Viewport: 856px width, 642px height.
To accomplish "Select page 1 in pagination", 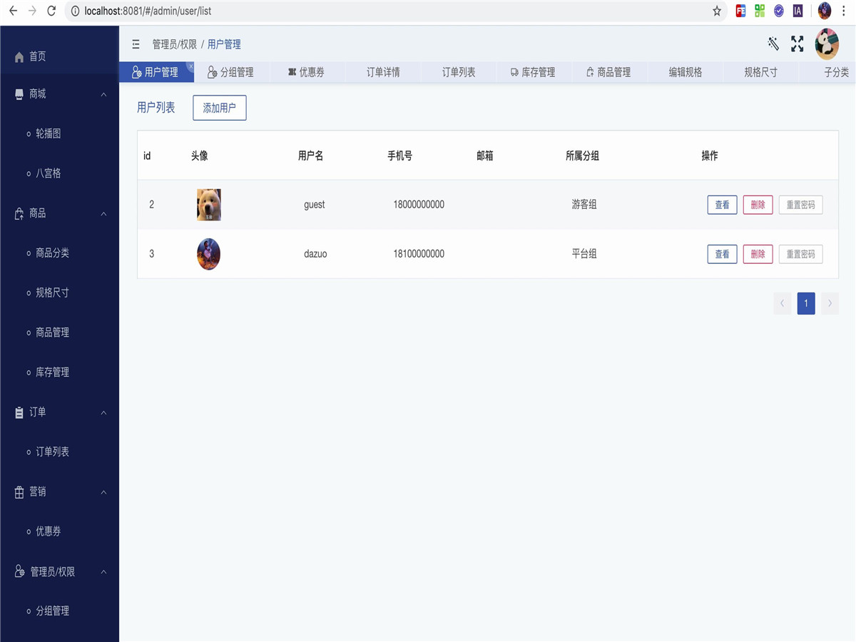I will coord(806,303).
